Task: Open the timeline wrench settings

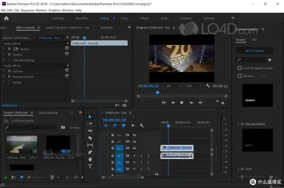Action: coord(142,125)
